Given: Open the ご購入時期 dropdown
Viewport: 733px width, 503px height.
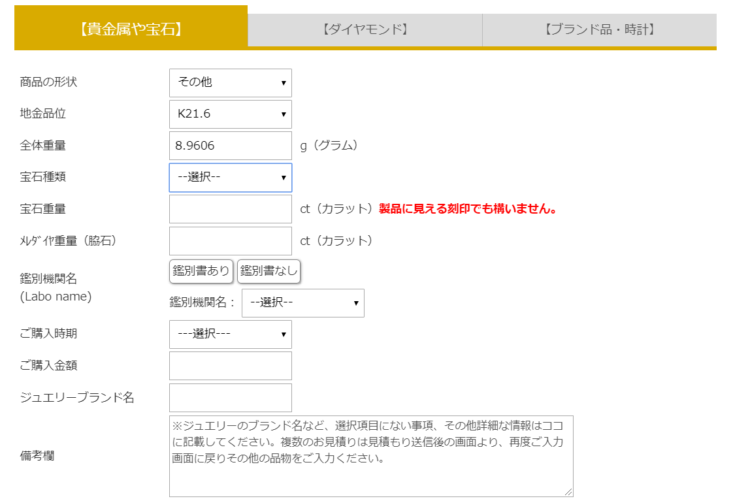Looking at the screenshot, I should pyautogui.click(x=231, y=334).
